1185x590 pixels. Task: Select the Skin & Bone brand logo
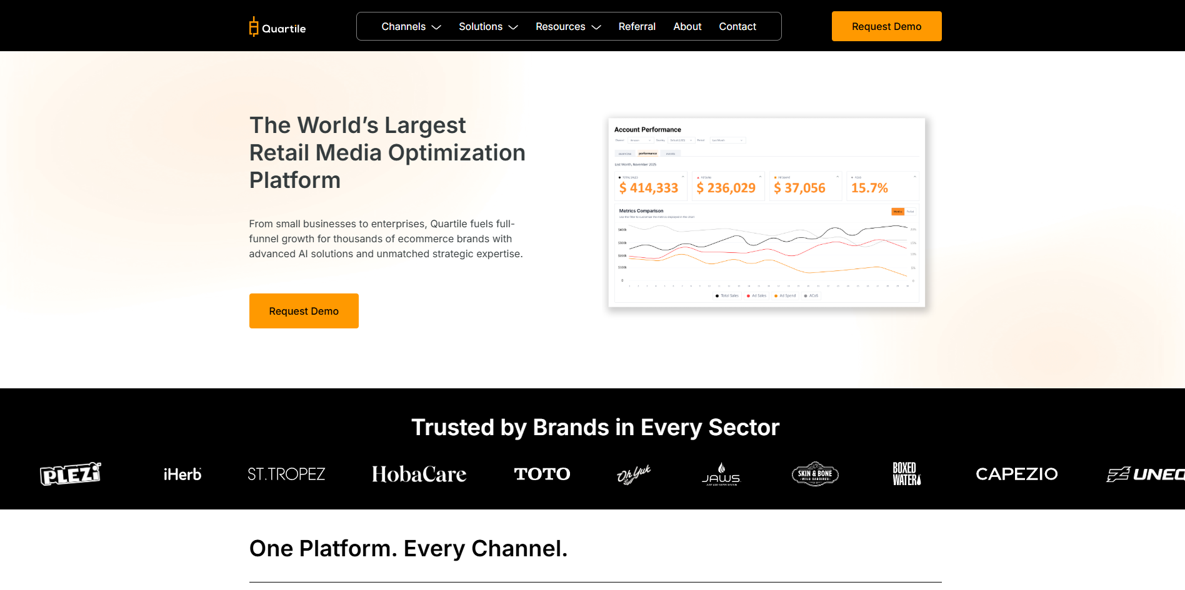click(815, 474)
